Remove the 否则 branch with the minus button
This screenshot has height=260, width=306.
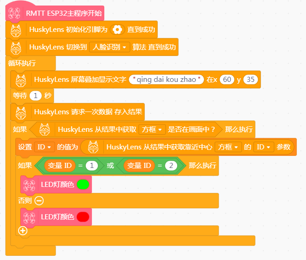pos(39,201)
